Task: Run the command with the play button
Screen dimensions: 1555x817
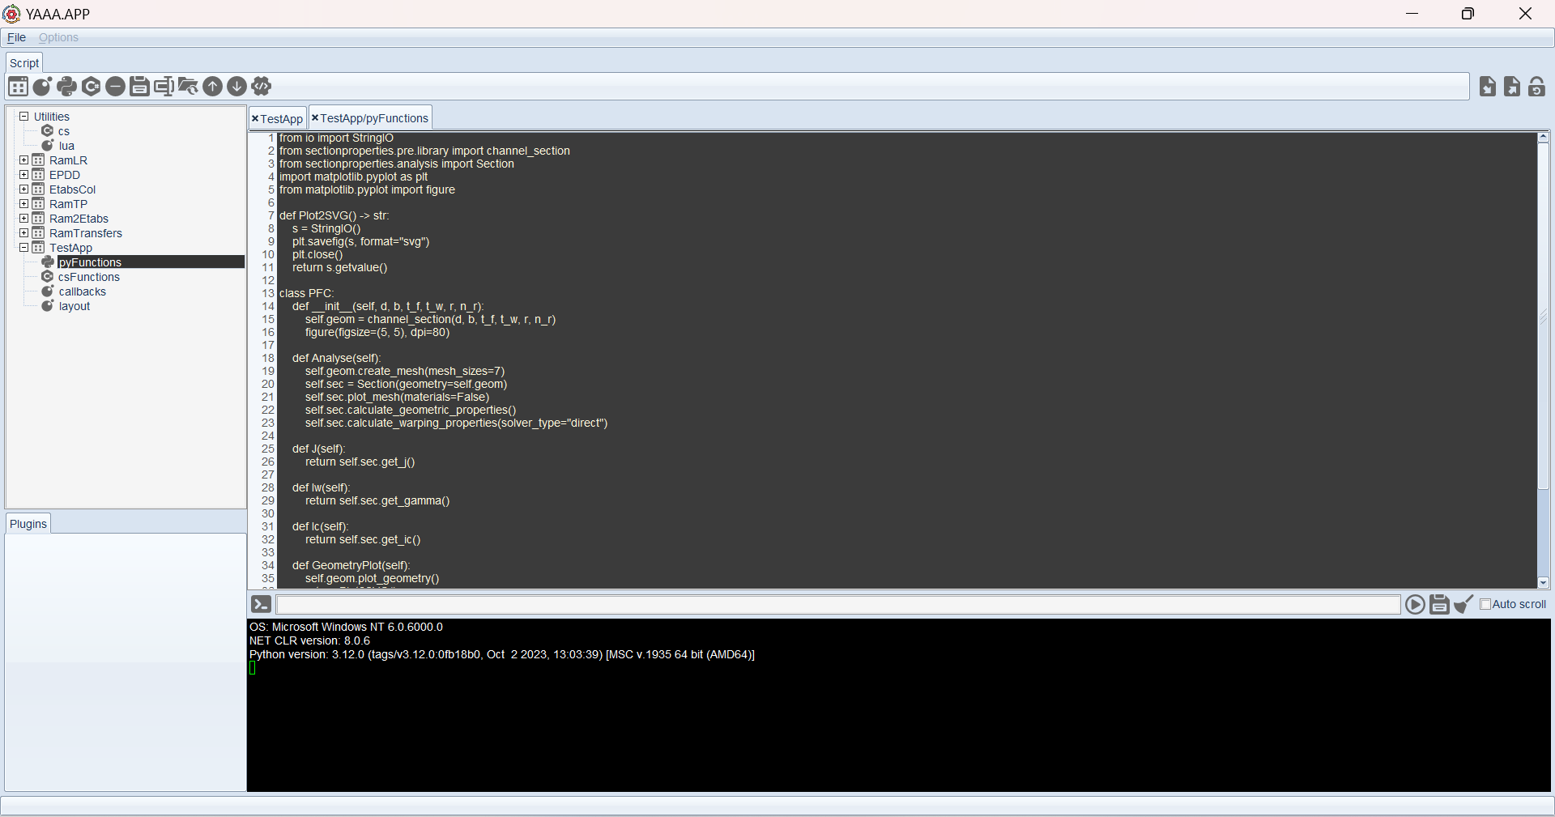Action: coord(1415,604)
